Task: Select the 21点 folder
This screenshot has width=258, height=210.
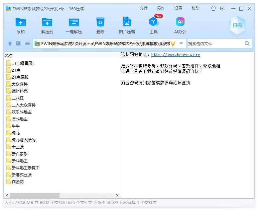Action: click(13, 70)
